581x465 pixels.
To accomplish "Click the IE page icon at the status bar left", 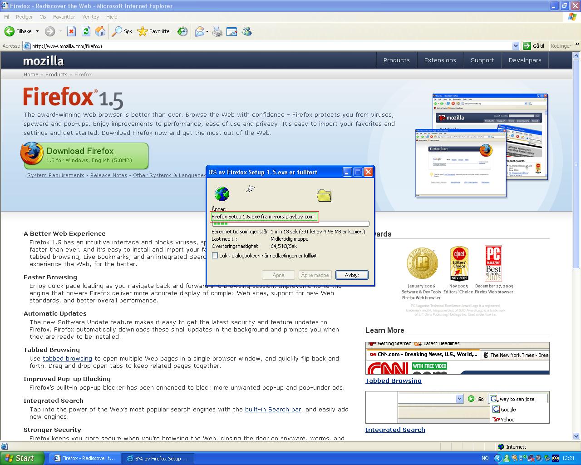I will pos(5,447).
